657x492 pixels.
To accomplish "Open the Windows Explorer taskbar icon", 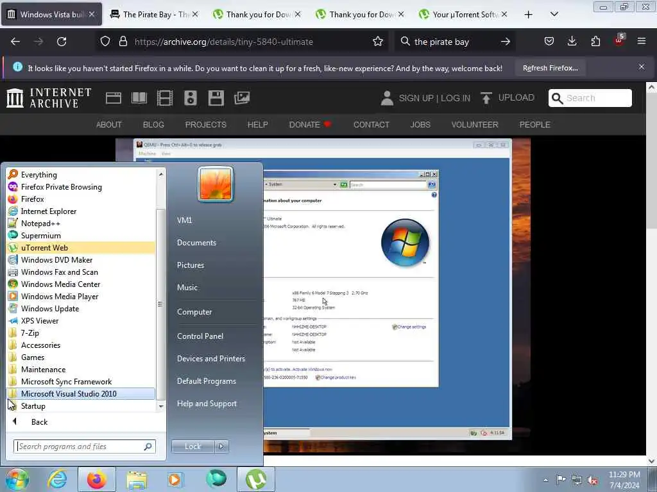I will pyautogui.click(x=137, y=480).
